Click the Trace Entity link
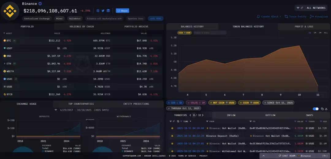The image size is (331, 159). tap(295, 16)
